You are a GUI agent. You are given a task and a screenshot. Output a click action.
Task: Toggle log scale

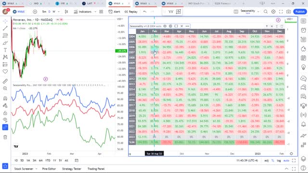pyautogui.click(x=279, y=161)
